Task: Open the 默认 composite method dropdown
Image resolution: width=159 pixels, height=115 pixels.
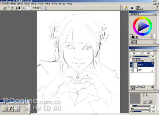Action: coord(136,53)
